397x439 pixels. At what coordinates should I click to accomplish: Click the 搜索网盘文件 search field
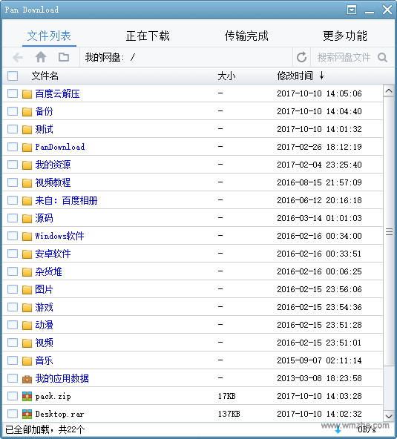click(344, 57)
